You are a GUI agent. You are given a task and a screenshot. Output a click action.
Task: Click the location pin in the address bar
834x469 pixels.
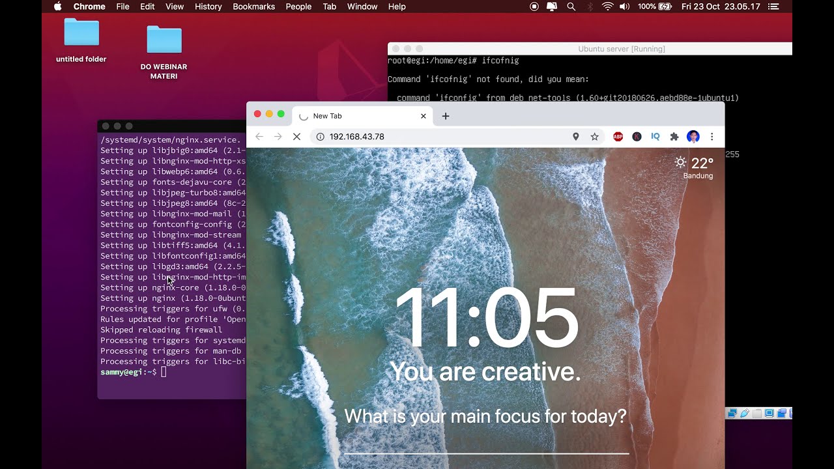[x=575, y=137]
